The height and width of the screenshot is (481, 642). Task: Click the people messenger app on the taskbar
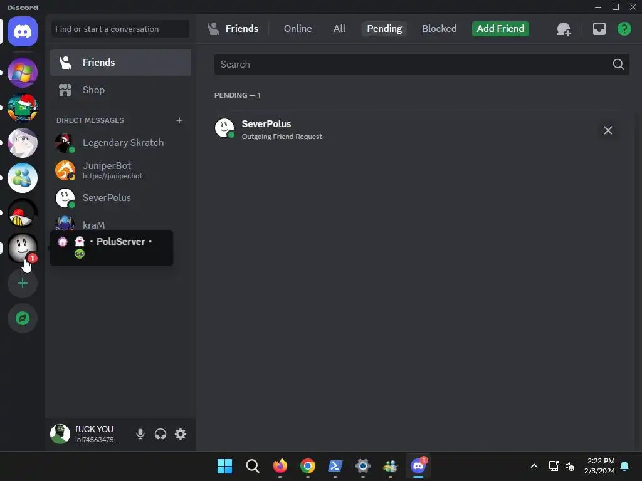tap(391, 466)
